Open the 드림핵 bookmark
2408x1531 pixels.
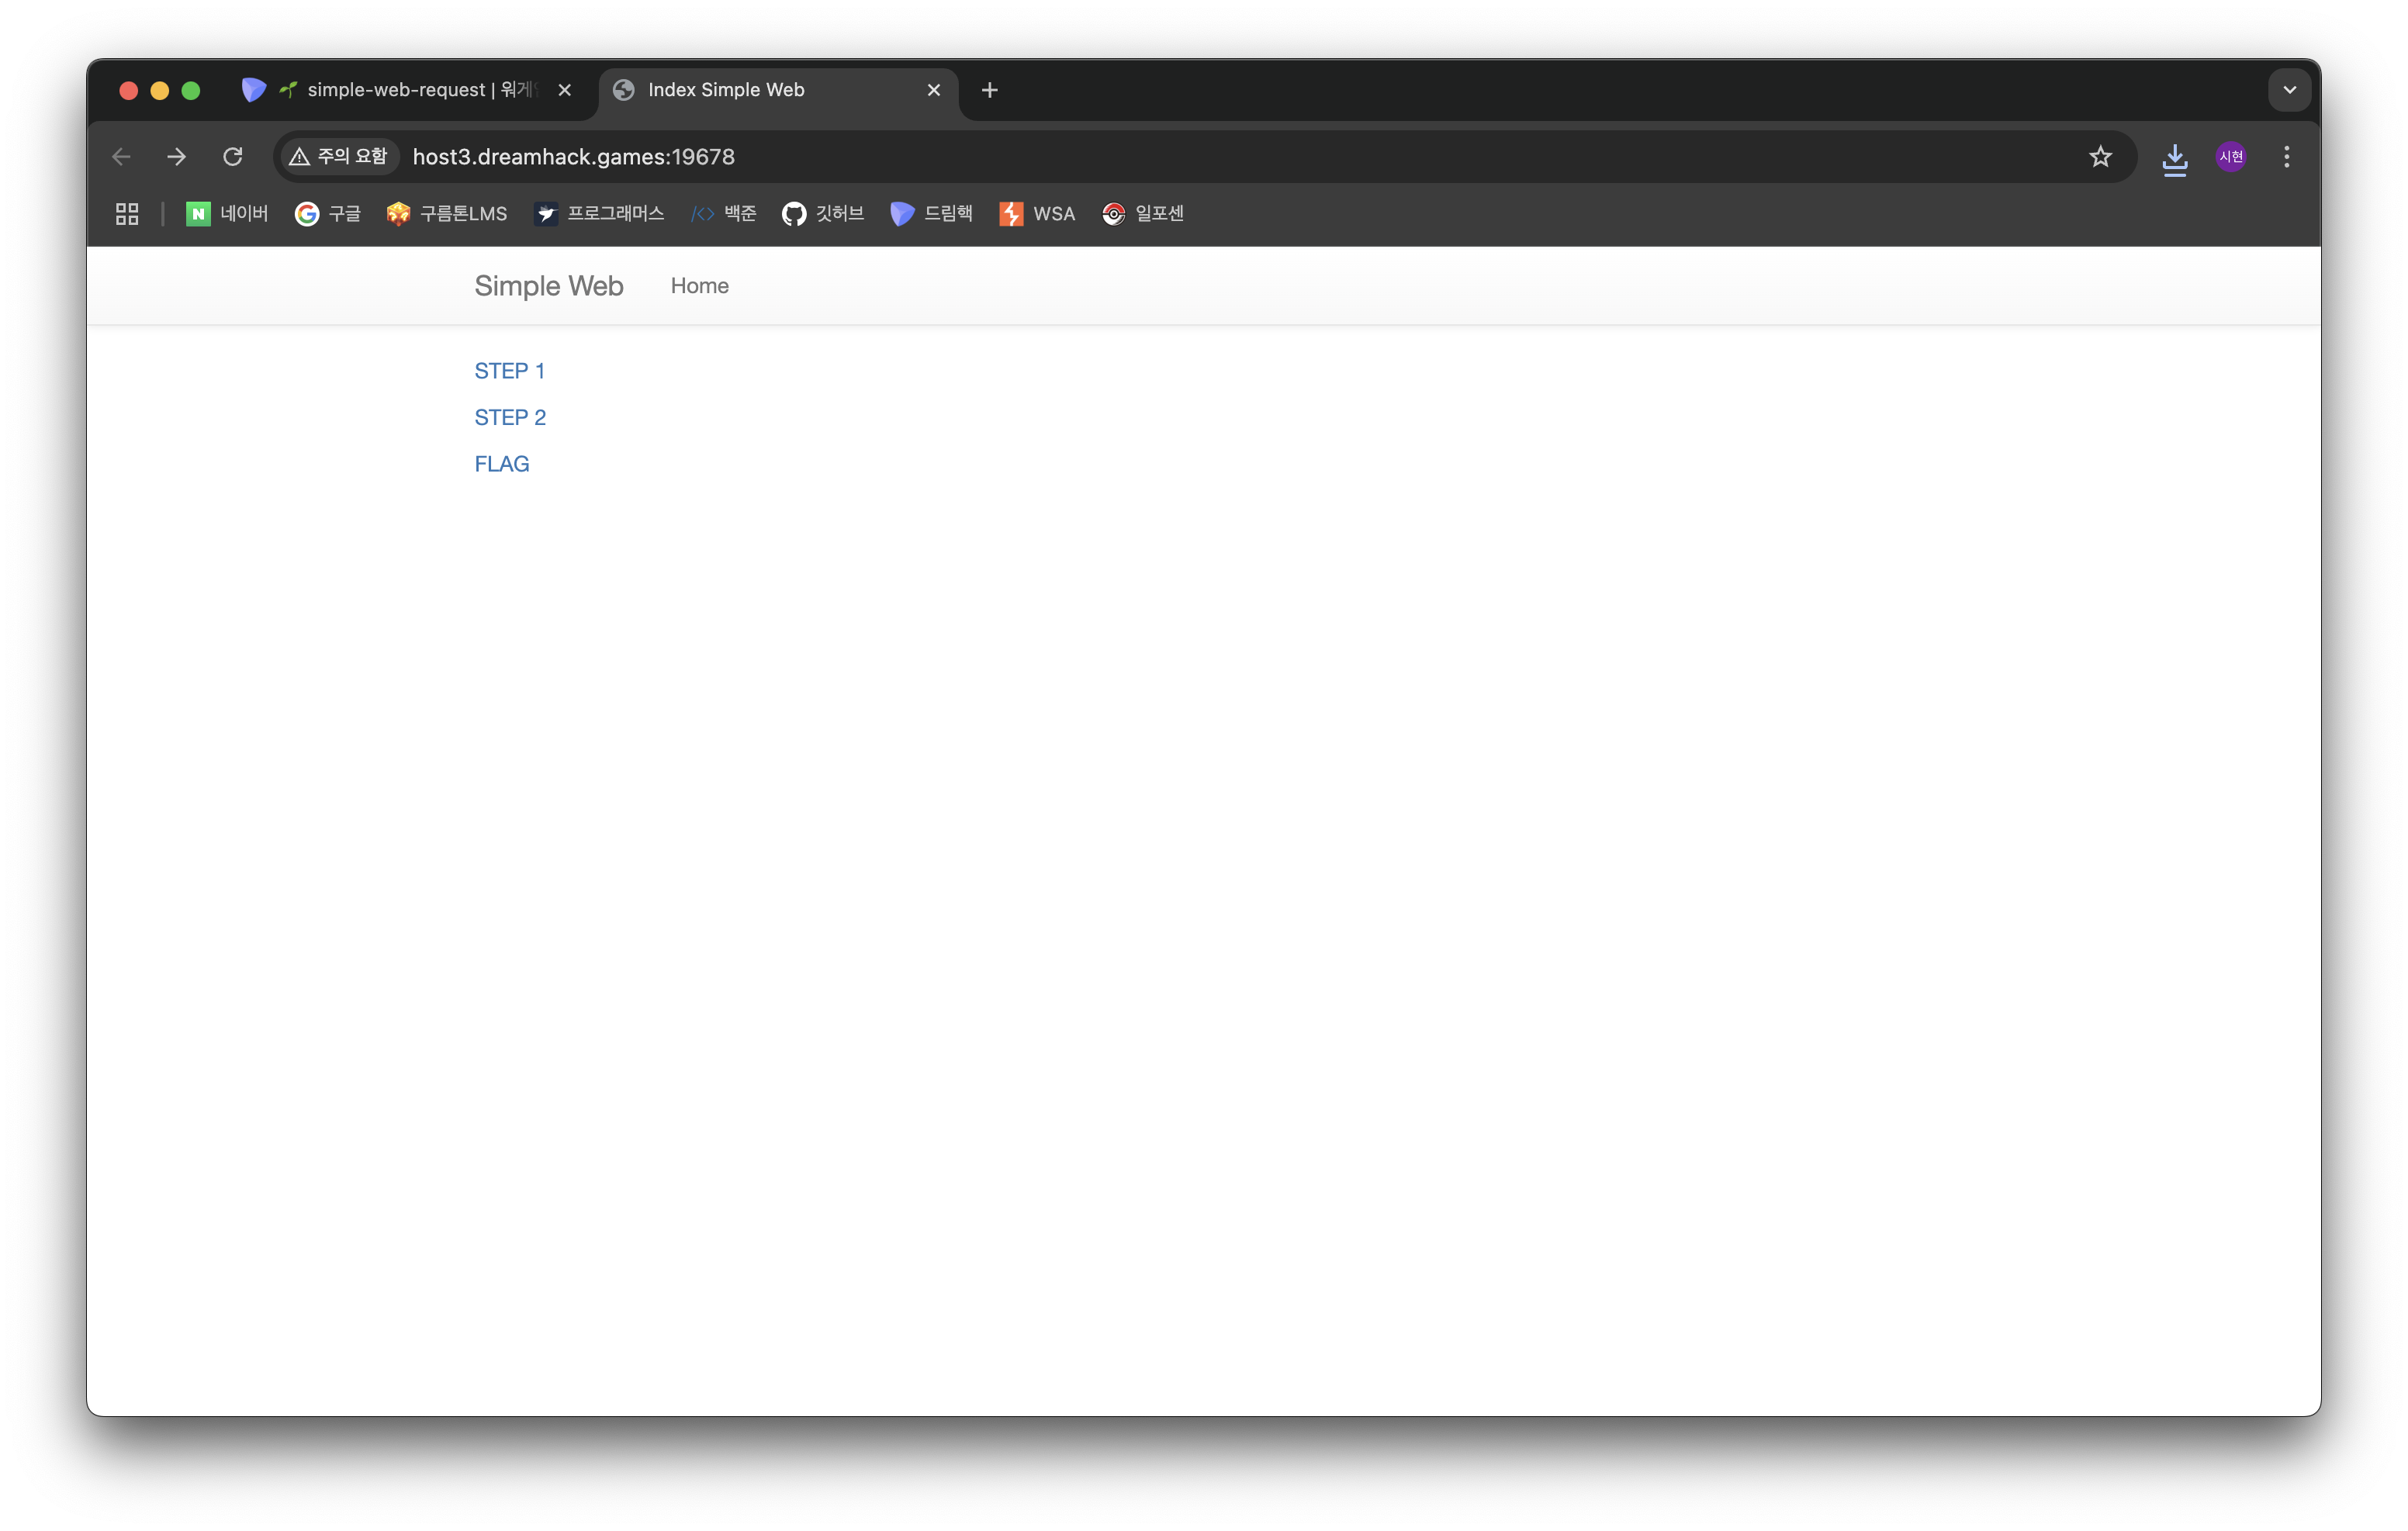pos(931,214)
